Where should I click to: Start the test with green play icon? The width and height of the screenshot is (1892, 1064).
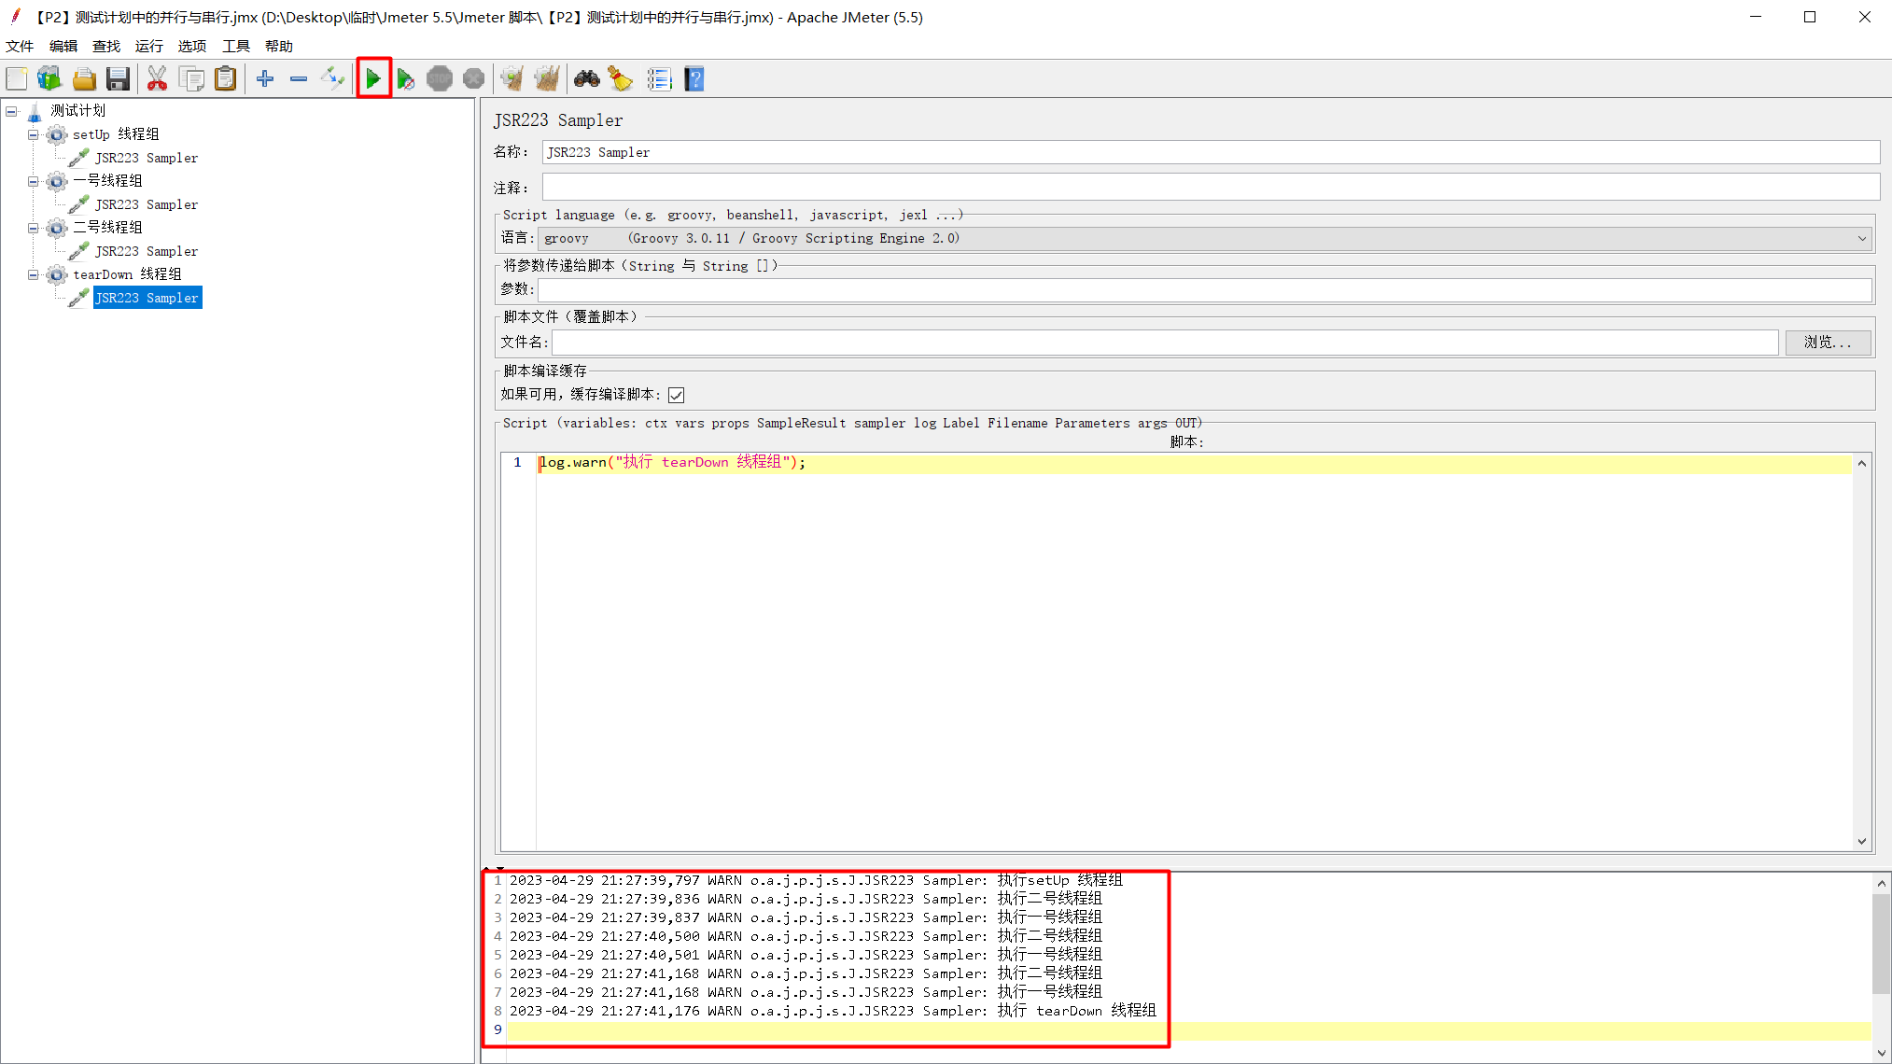[x=373, y=79]
